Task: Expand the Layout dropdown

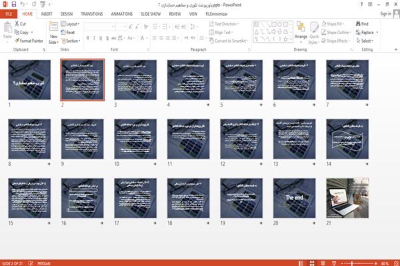Action: 70,24
